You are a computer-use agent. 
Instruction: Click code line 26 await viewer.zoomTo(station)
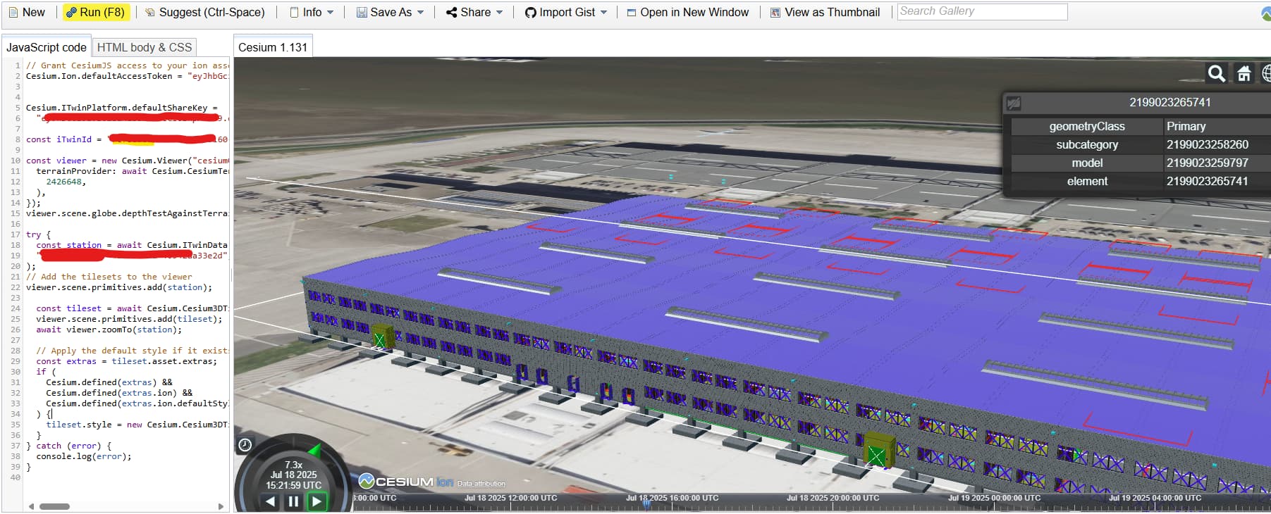[x=109, y=330]
